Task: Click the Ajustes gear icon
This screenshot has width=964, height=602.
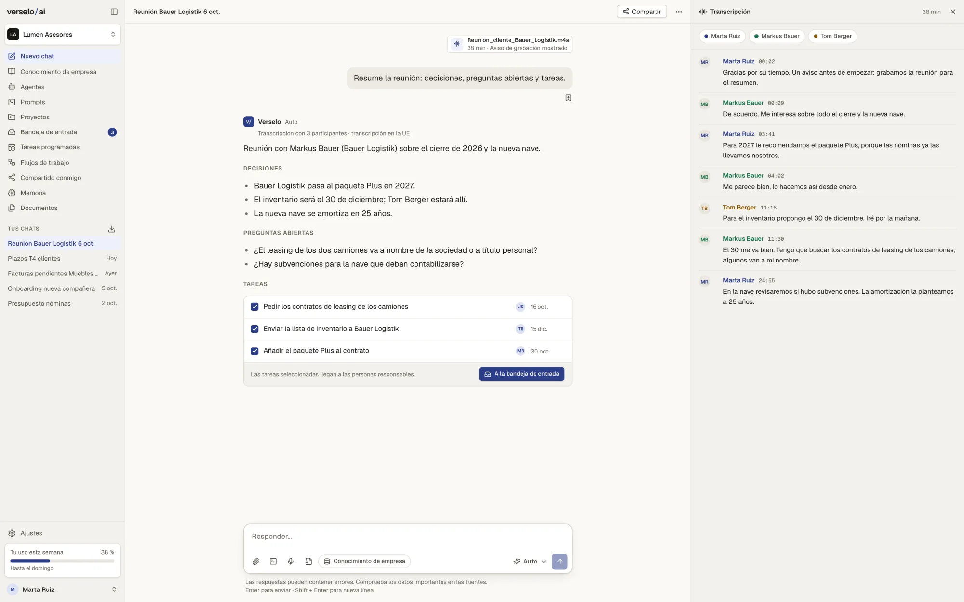Action: click(12, 533)
